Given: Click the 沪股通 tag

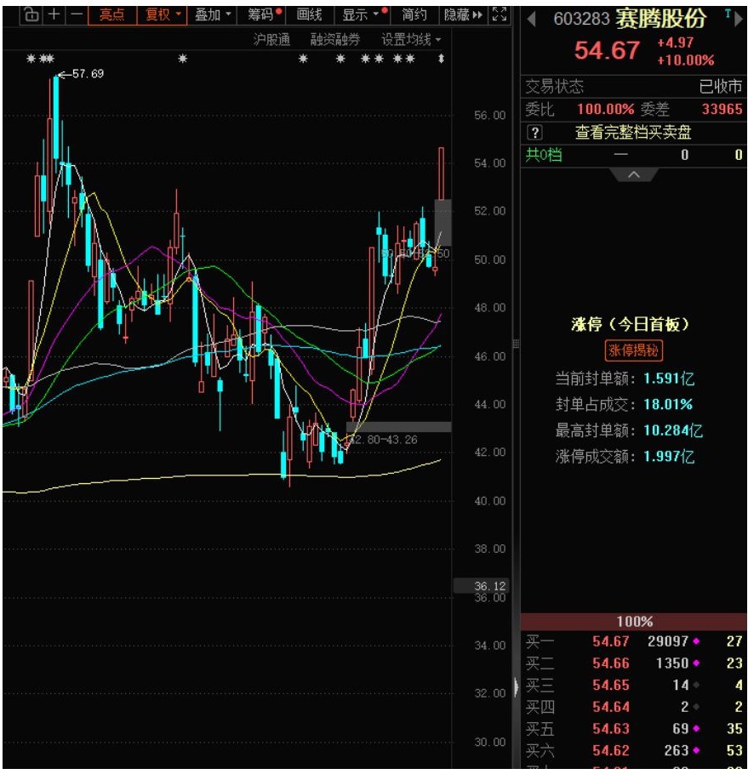Looking at the screenshot, I should [271, 39].
